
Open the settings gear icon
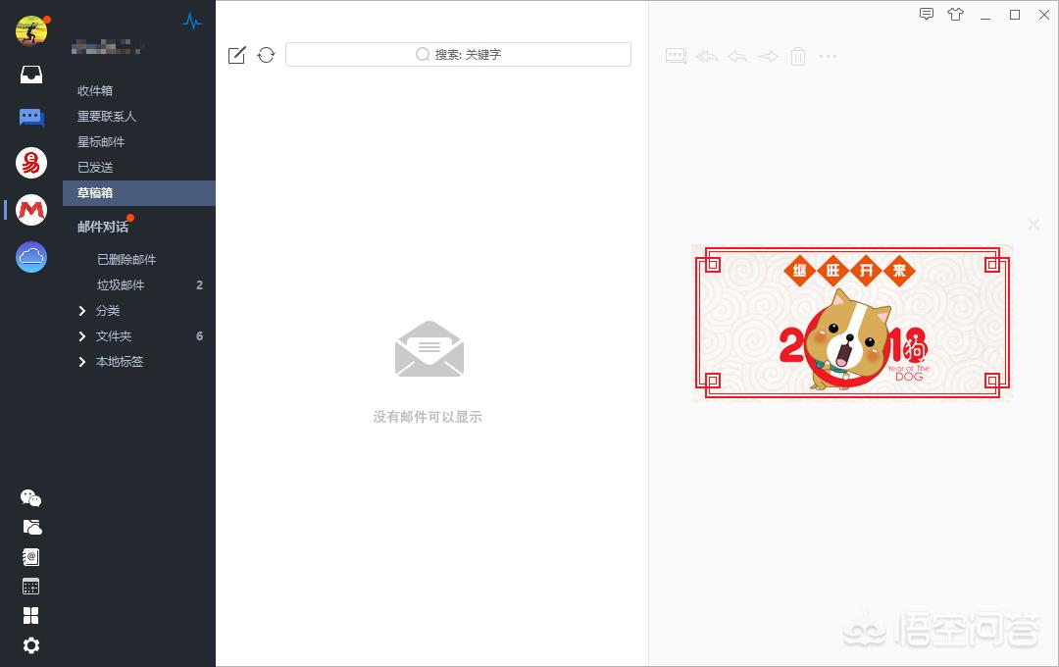(31, 645)
